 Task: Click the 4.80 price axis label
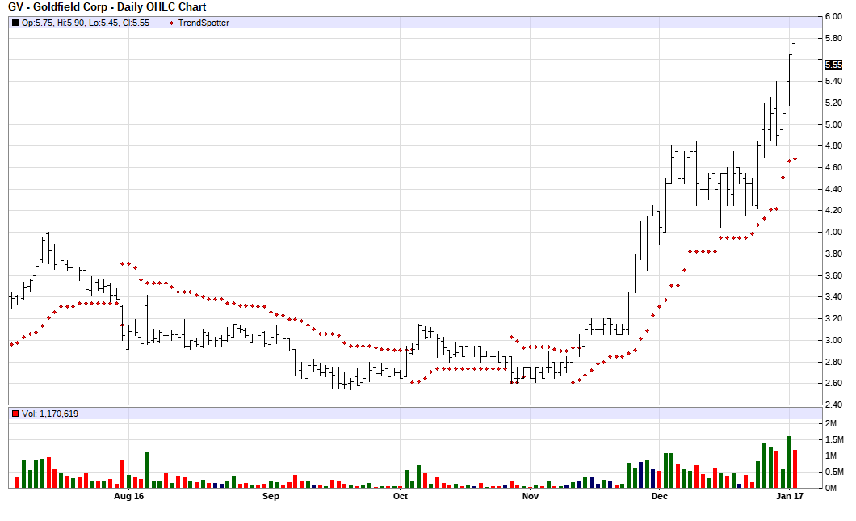(833, 146)
